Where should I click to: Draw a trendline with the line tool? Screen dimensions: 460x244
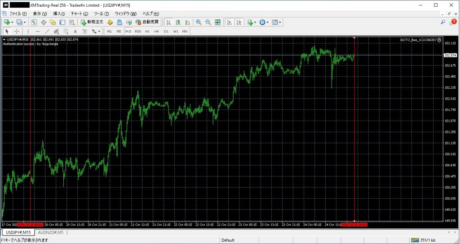tap(47, 31)
